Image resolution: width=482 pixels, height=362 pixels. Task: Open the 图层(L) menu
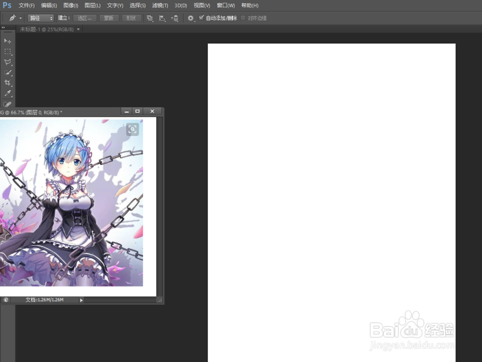[x=93, y=5]
